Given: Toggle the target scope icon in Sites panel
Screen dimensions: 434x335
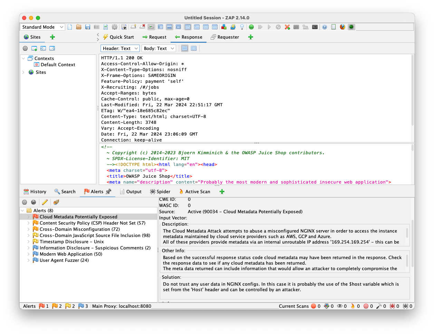Looking at the screenshot, I should click(25, 48).
